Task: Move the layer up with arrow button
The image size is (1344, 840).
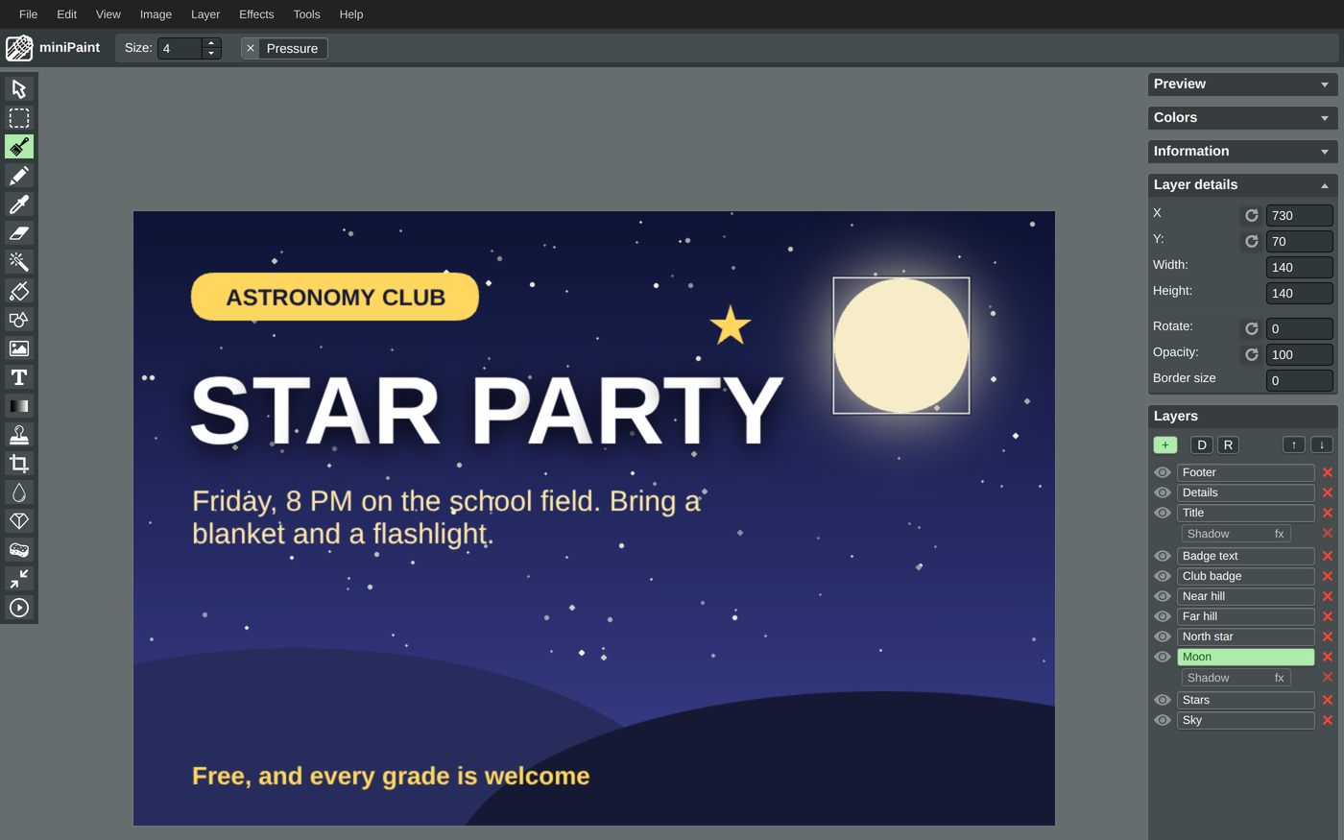Action: point(1294,444)
